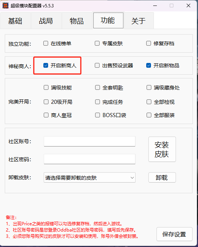Open the 战局 tab
198x247 pixels.
[x=46, y=21]
